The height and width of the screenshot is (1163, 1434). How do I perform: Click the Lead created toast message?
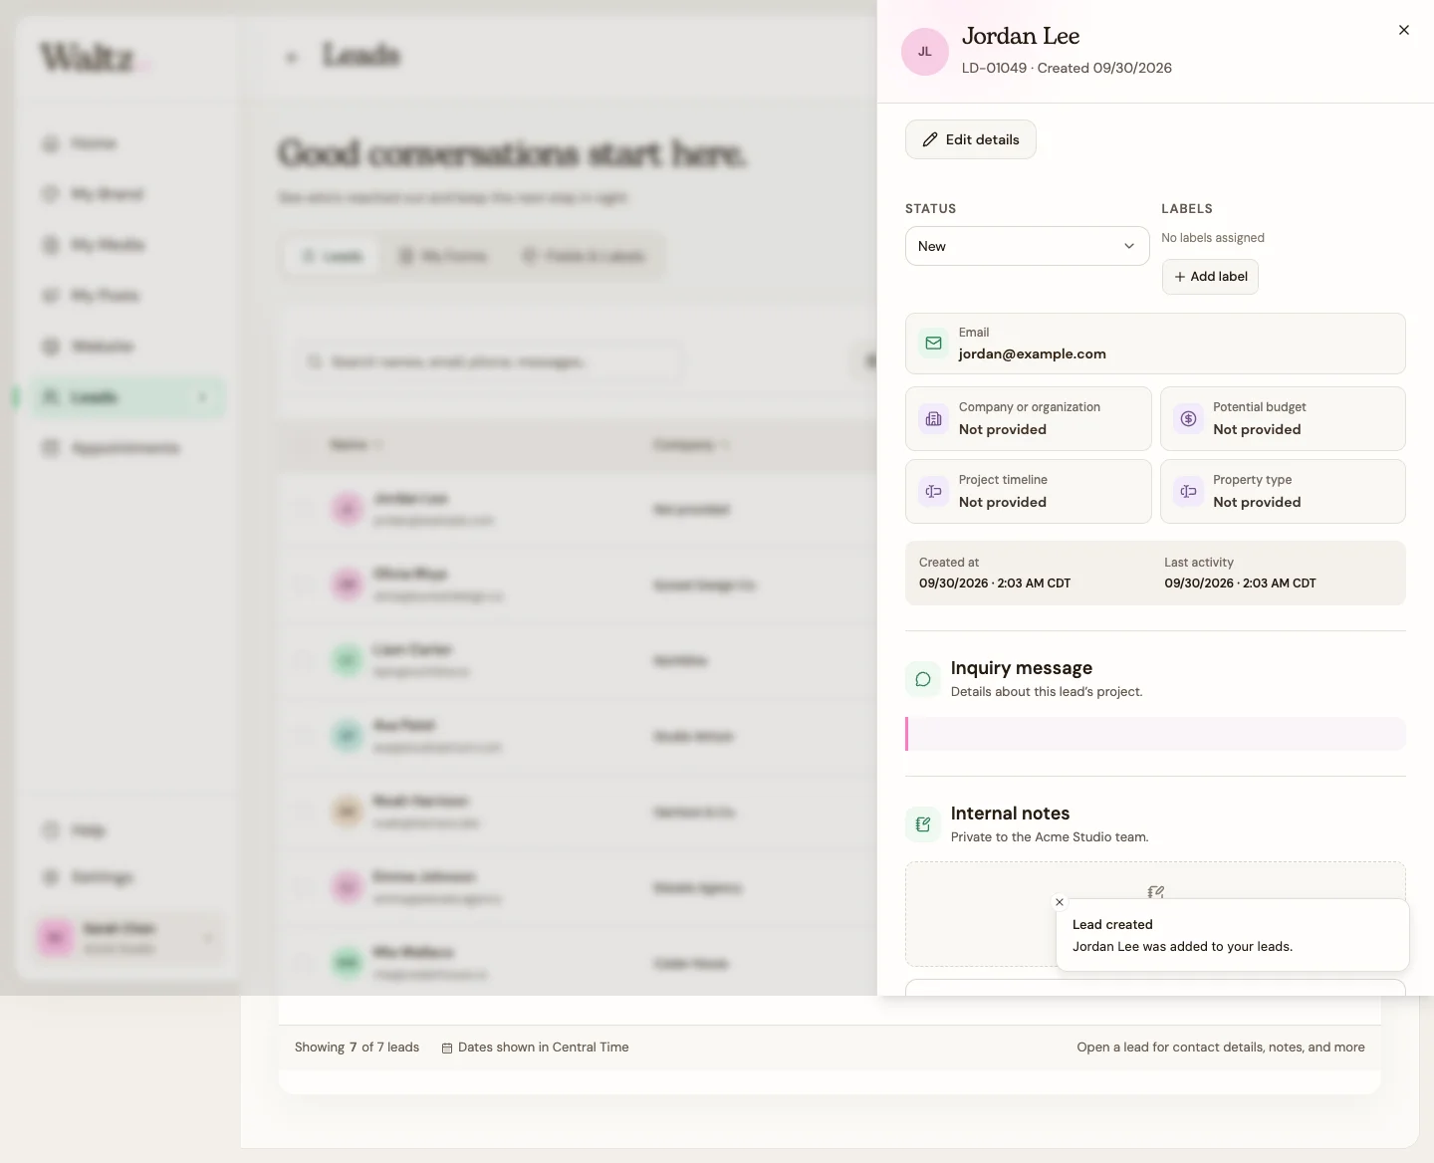[x=1232, y=935]
